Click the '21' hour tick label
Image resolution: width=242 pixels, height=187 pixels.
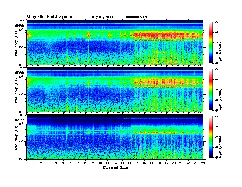181,163
